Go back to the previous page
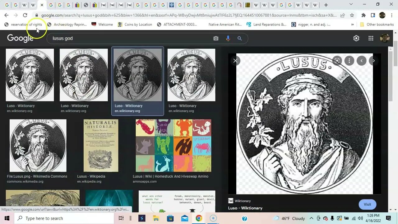 [x=6, y=15]
